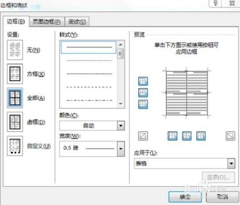Toggle the top border preview button
240x205 pixels.
(143, 81)
